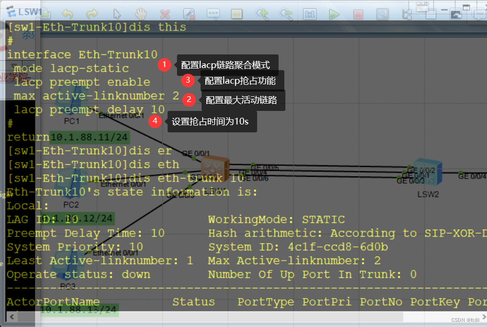Image resolution: width=487 pixels, height=327 pixels.
Task: Select the rectangle palette tool
Action: tap(237, 14)
